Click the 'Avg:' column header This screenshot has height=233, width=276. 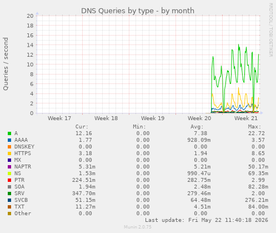click(x=197, y=127)
